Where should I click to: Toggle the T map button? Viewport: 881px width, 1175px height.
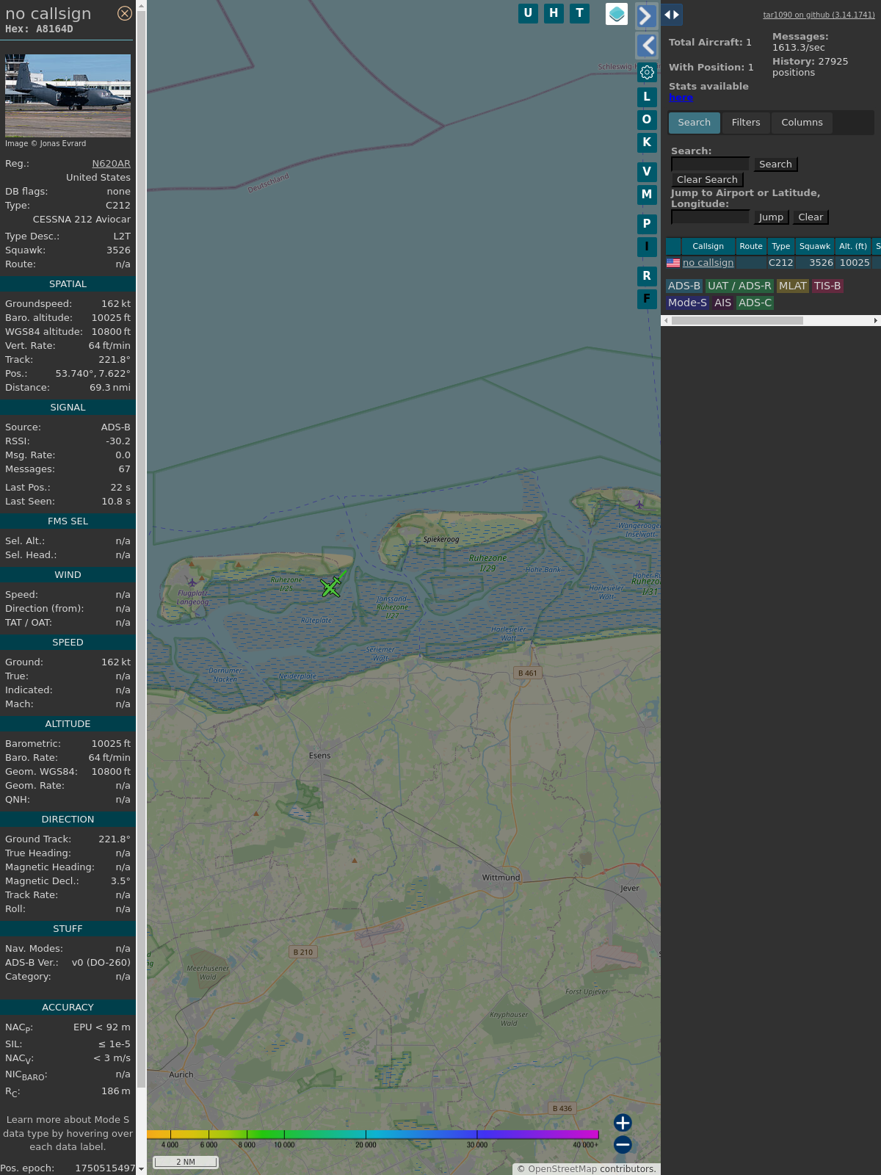pos(580,13)
